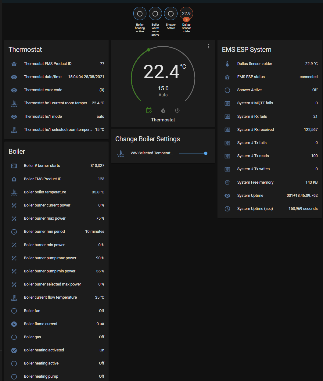Click the Boiler heating activated check icon

[x=14, y=350]
